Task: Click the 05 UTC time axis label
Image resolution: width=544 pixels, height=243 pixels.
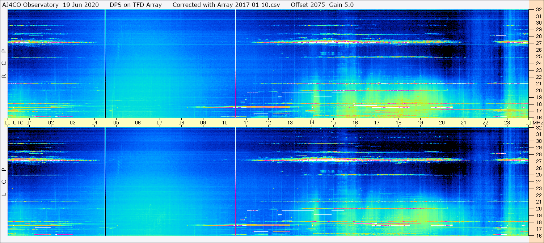Action: click(x=116, y=123)
